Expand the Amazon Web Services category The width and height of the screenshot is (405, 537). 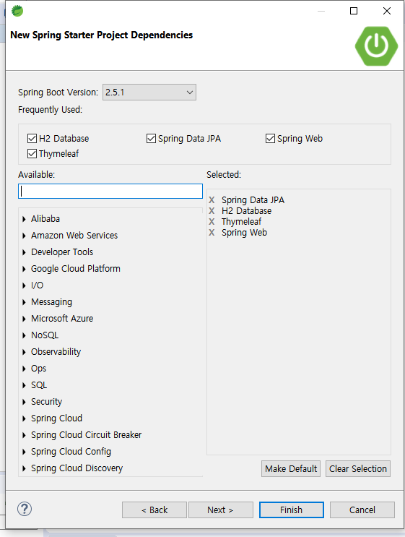click(24, 236)
